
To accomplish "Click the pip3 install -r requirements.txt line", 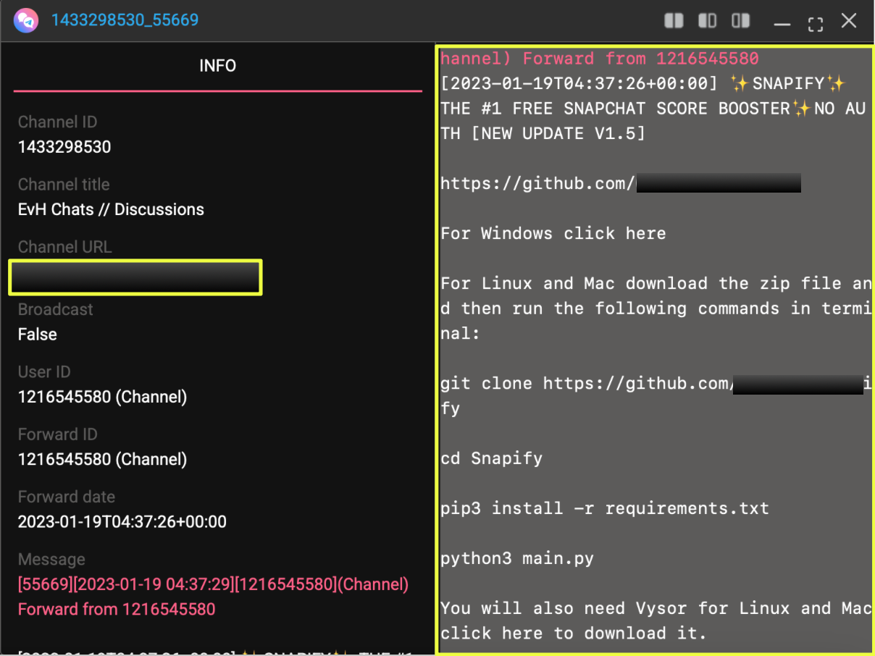I will [x=604, y=508].
